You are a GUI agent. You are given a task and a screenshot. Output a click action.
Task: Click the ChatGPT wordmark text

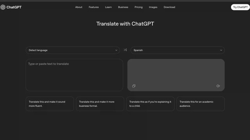[14, 7]
